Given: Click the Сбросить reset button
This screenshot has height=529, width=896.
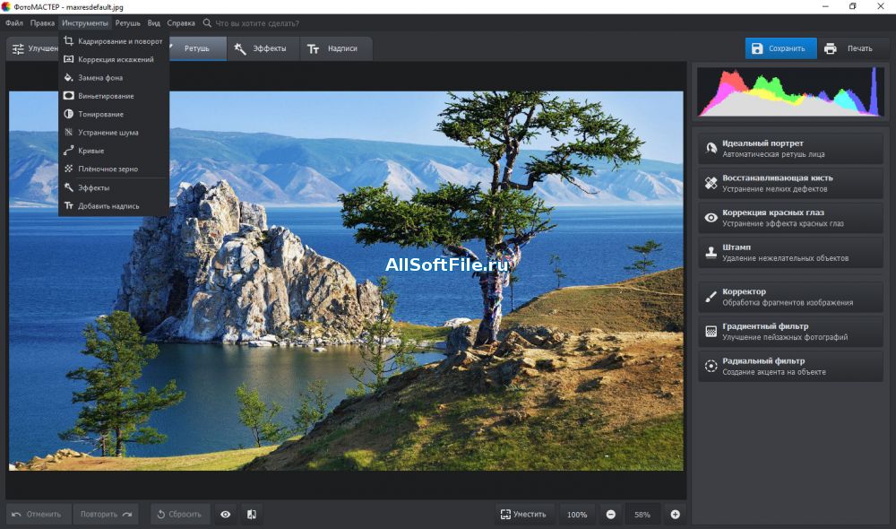Looking at the screenshot, I should [x=180, y=515].
